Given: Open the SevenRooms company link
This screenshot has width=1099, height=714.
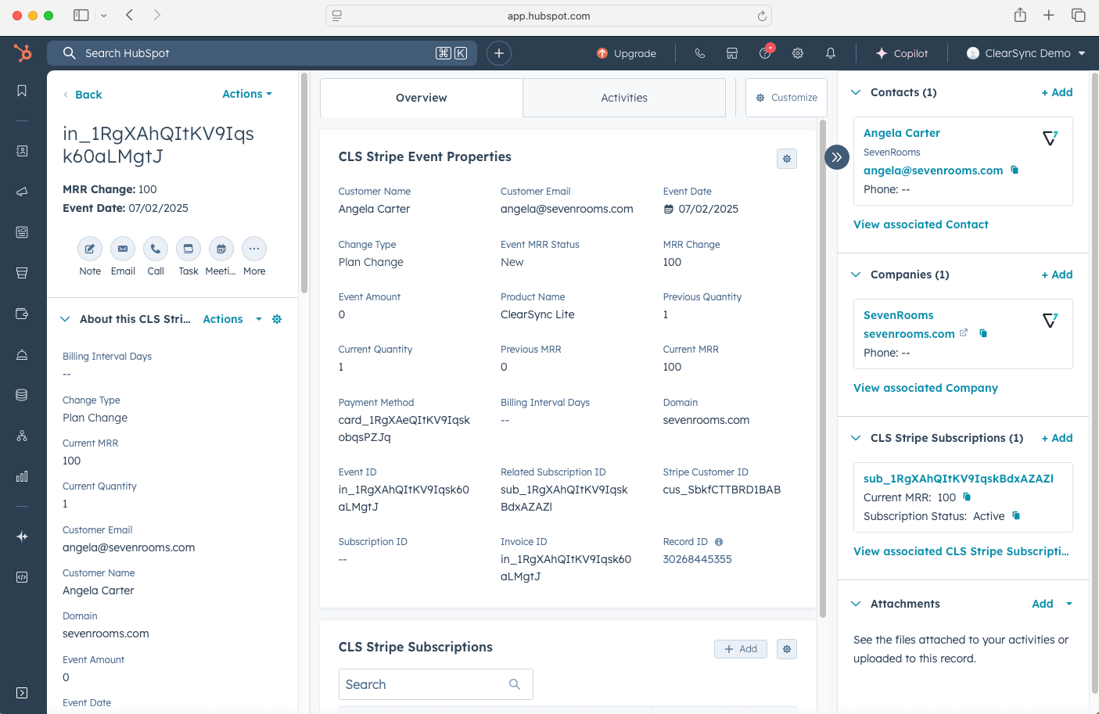Looking at the screenshot, I should point(899,315).
